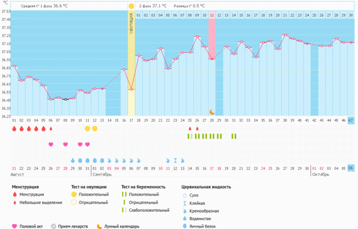Click the first green pregnancy test bar in the chart row

(x=189, y=136)
